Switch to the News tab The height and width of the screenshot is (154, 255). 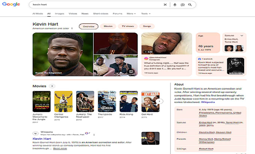point(85,13)
